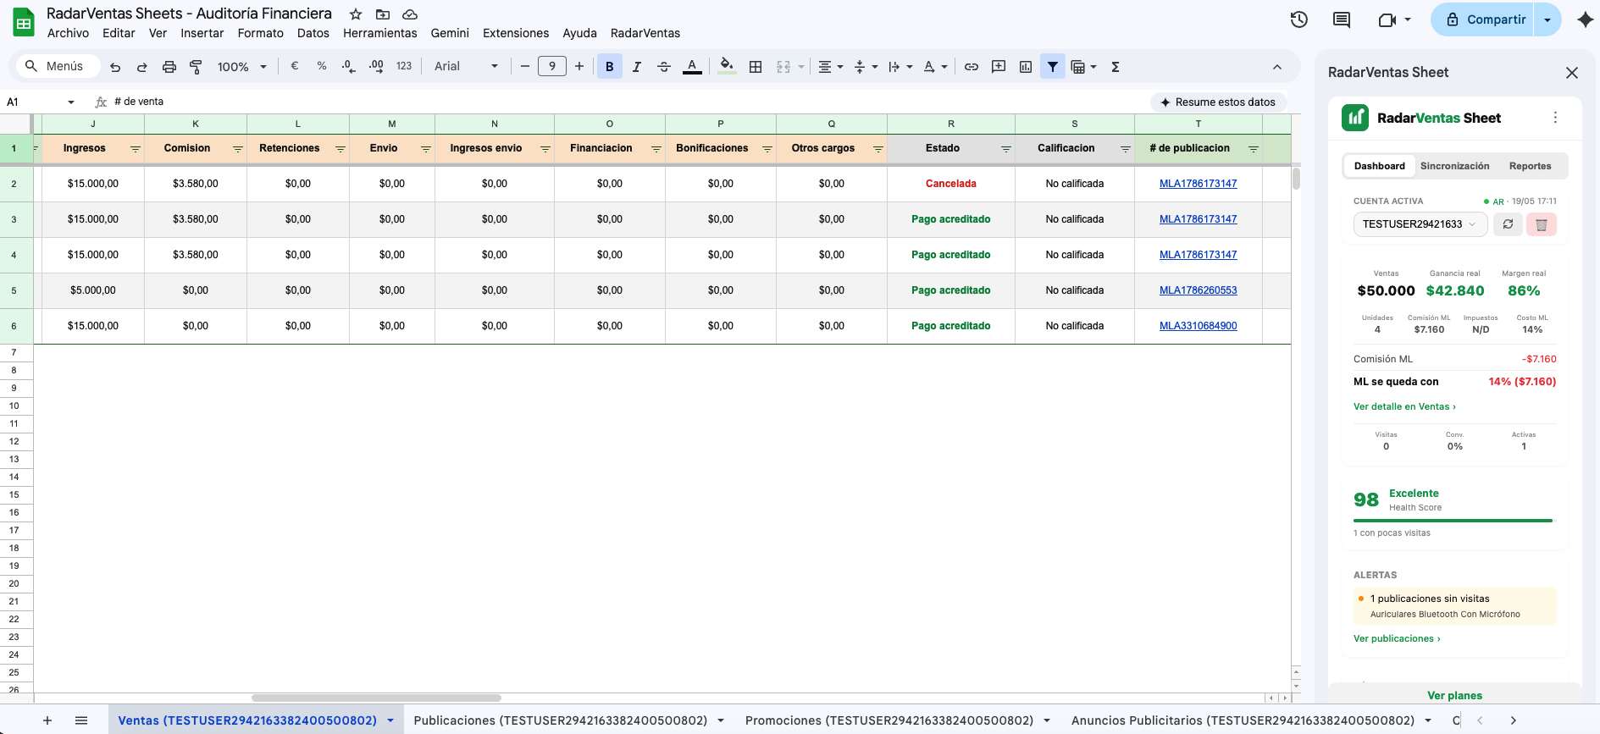Screen dimensions: 1600x734
Task: Open vertical align dropdown
Action: pyautogui.click(x=866, y=66)
